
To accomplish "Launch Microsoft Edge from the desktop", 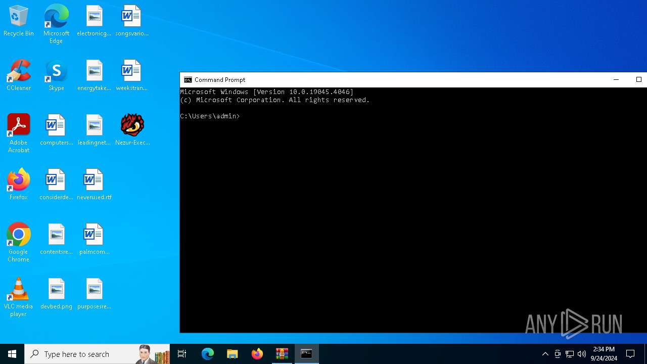I will [56, 24].
